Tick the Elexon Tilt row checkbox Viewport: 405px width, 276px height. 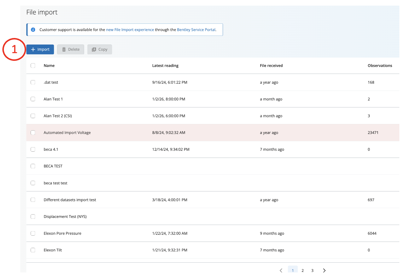pyautogui.click(x=33, y=250)
